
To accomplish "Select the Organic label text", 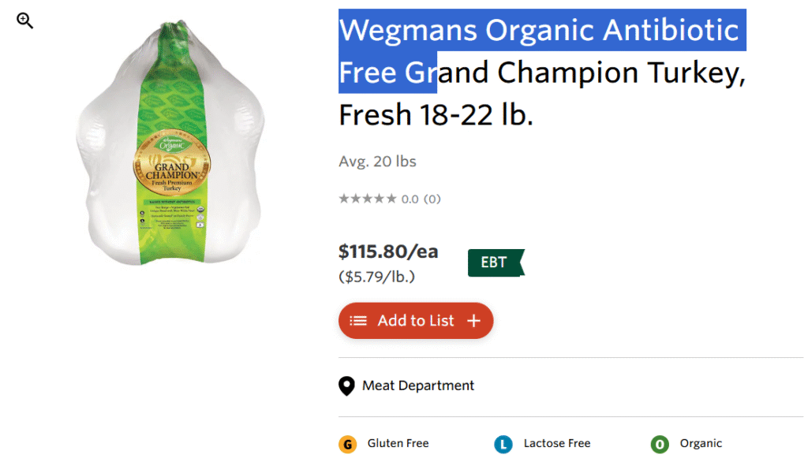I will pos(701,444).
